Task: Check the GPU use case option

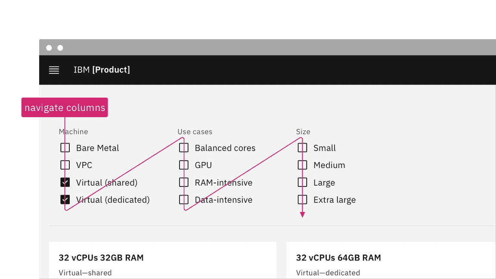Action: tap(183, 165)
